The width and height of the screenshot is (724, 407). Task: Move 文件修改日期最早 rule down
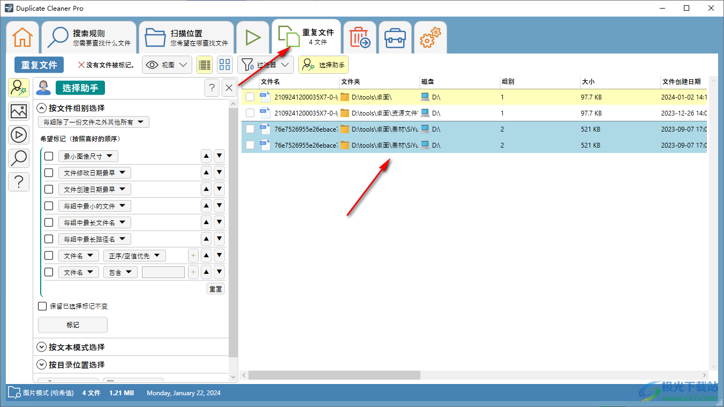[x=219, y=173]
